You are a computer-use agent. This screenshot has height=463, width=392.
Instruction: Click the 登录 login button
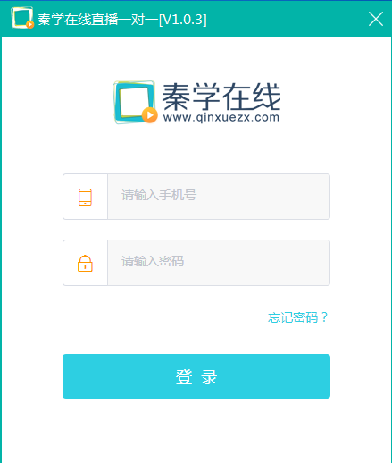pos(196,376)
